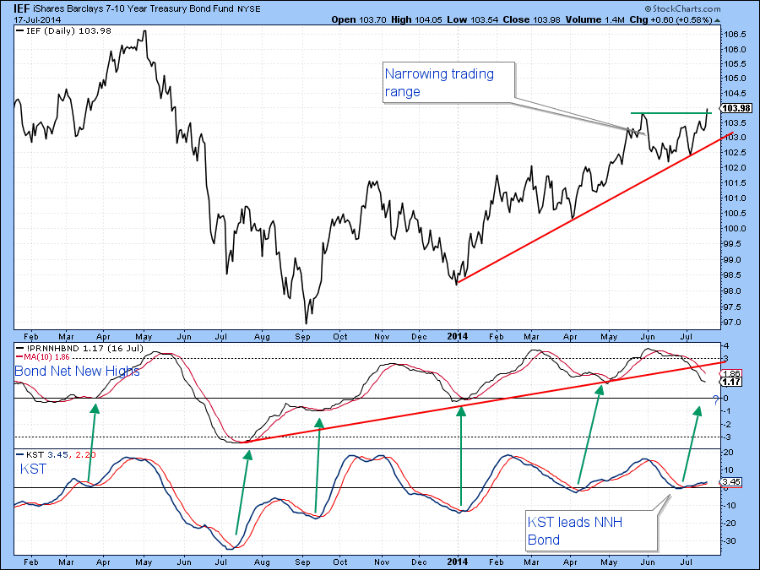Click the MA(10) 1.86 legend entry
Screen dimensions: 760x570
pos(43,356)
